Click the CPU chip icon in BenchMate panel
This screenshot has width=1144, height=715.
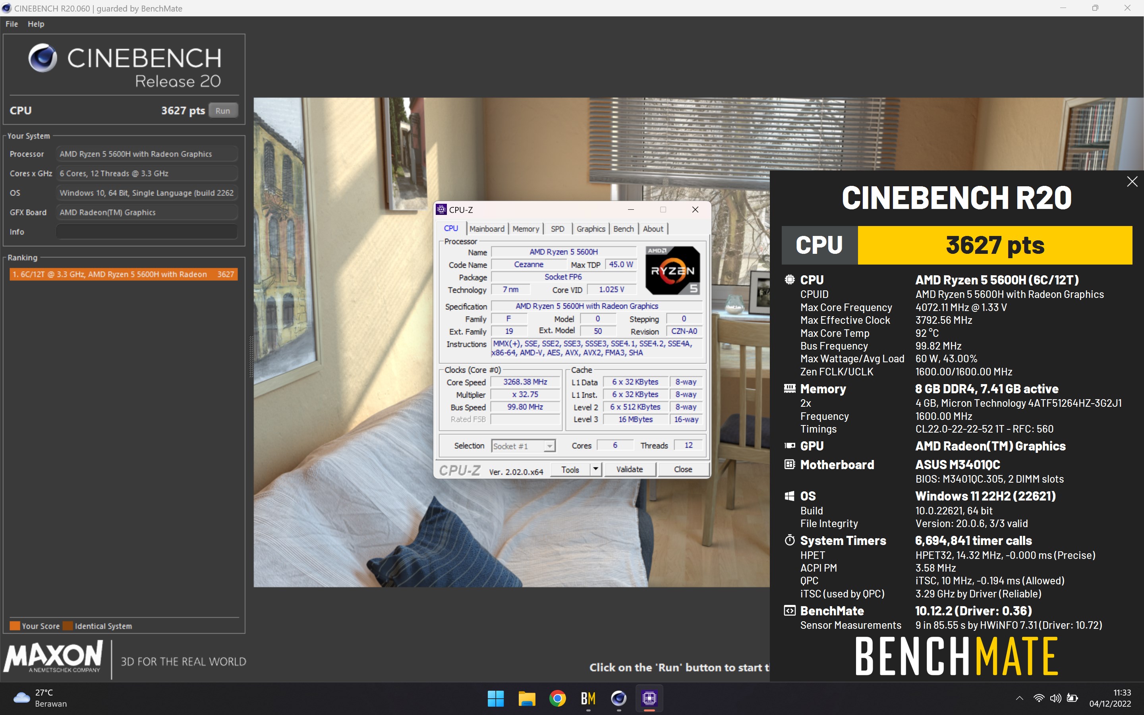tap(789, 280)
